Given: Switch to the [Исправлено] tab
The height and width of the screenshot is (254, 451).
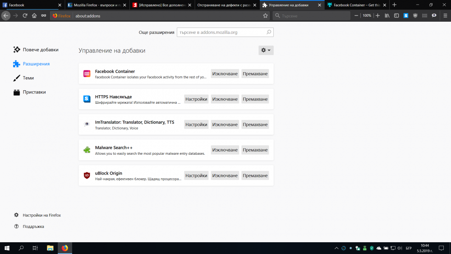Looking at the screenshot, I should pos(162,5).
